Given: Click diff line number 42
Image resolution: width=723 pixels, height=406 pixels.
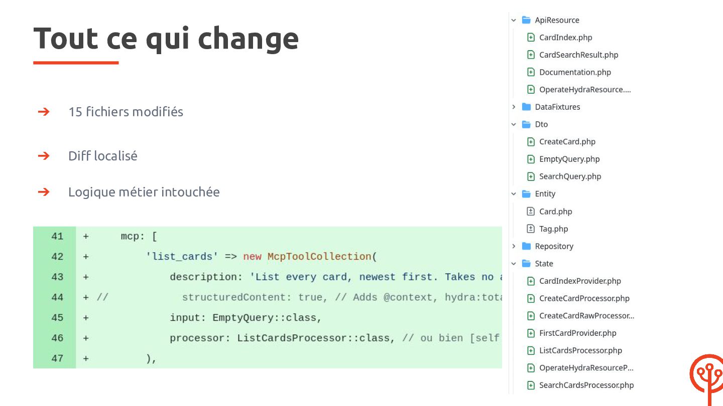Looking at the screenshot, I should click(57, 257).
